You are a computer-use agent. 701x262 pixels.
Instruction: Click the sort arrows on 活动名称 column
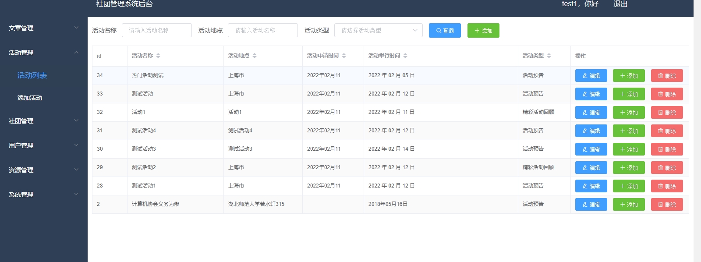tap(158, 56)
